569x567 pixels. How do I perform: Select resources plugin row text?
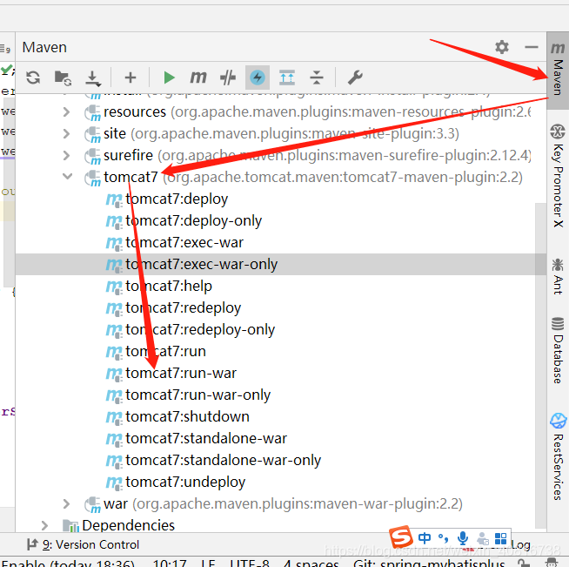pos(318,111)
